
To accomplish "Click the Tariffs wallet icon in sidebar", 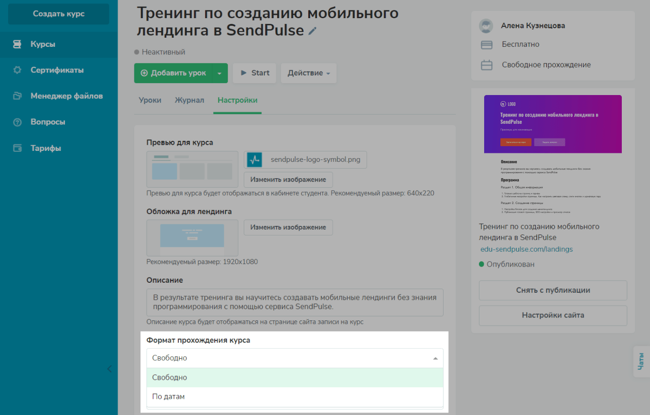I will (x=17, y=148).
